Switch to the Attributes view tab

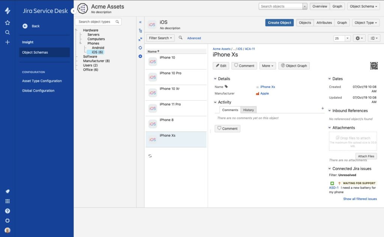click(324, 23)
